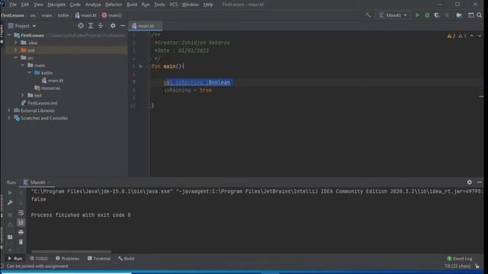Select FirstLesson.iml file
This screenshot has width=488, height=274.
40,103
